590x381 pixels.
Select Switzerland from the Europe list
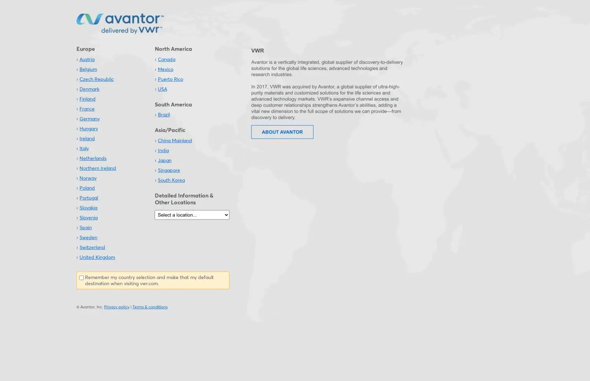click(x=92, y=247)
